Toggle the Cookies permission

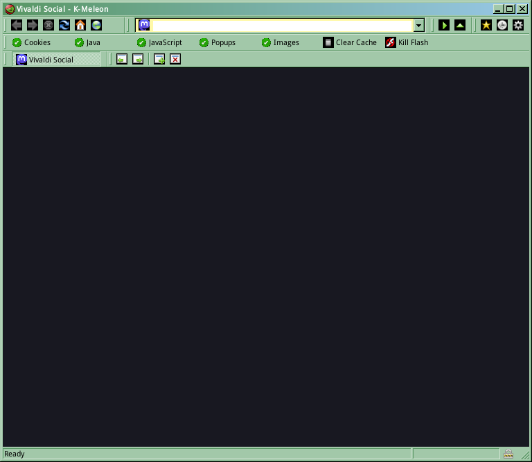pos(31,42)
